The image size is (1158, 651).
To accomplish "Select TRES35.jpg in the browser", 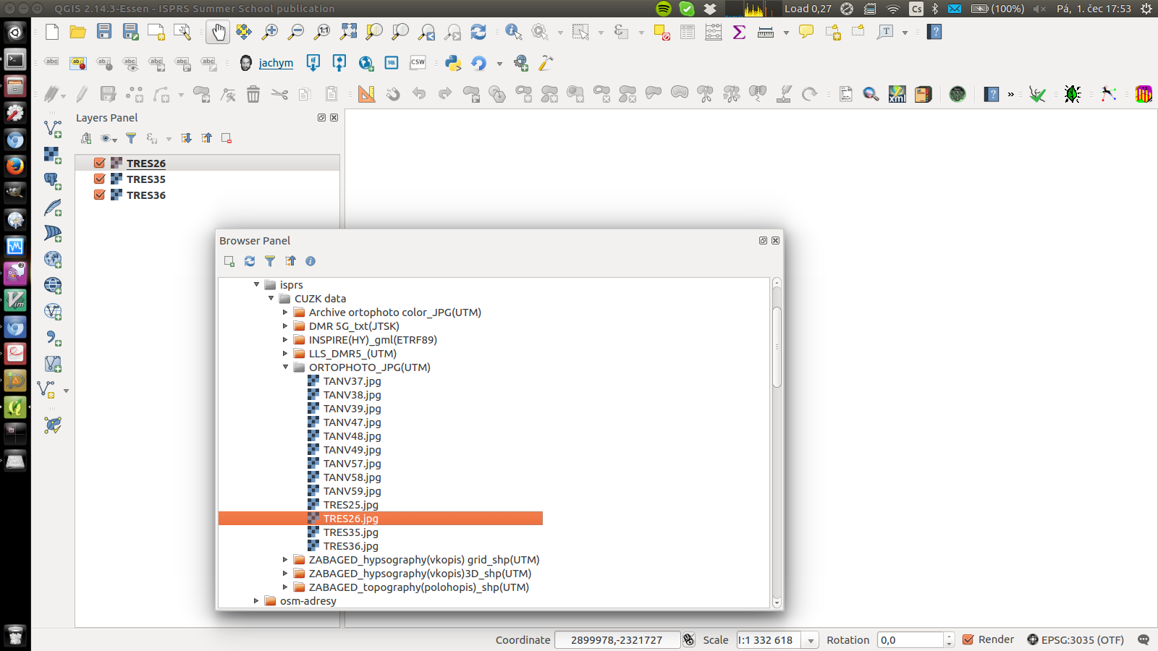I will 350,532.
